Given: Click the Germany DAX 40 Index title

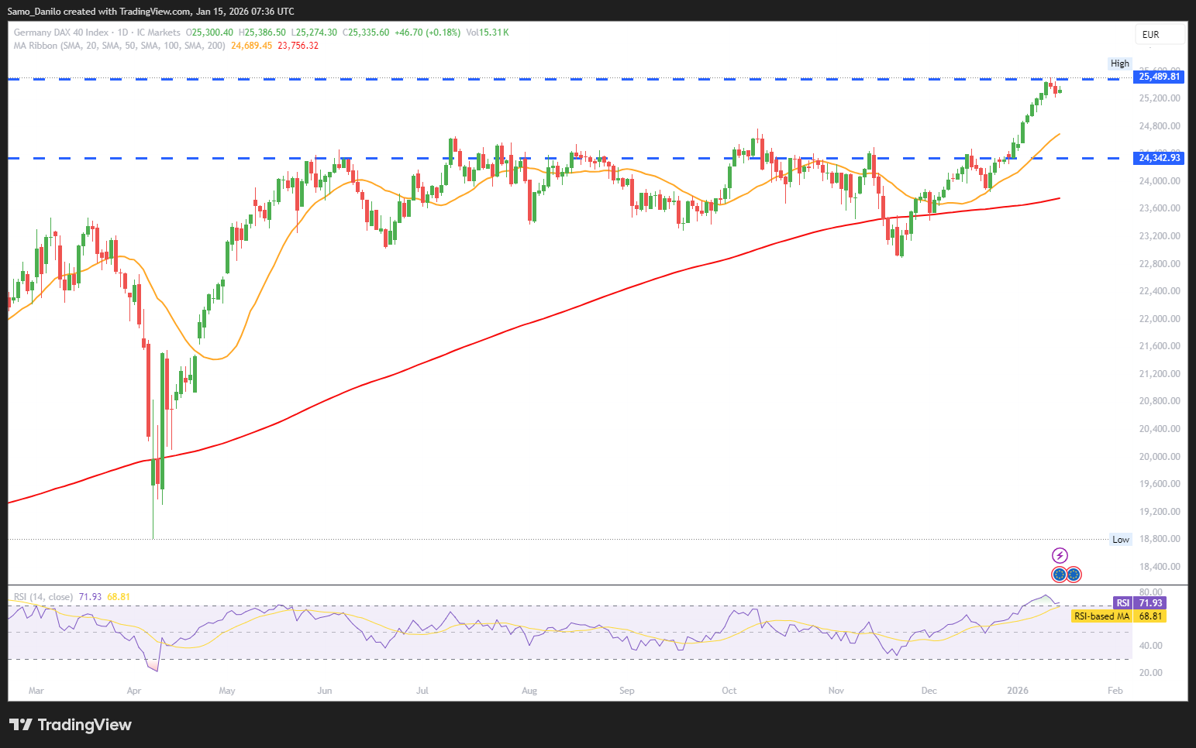Looking at the screenshot, I should (61, 33).
